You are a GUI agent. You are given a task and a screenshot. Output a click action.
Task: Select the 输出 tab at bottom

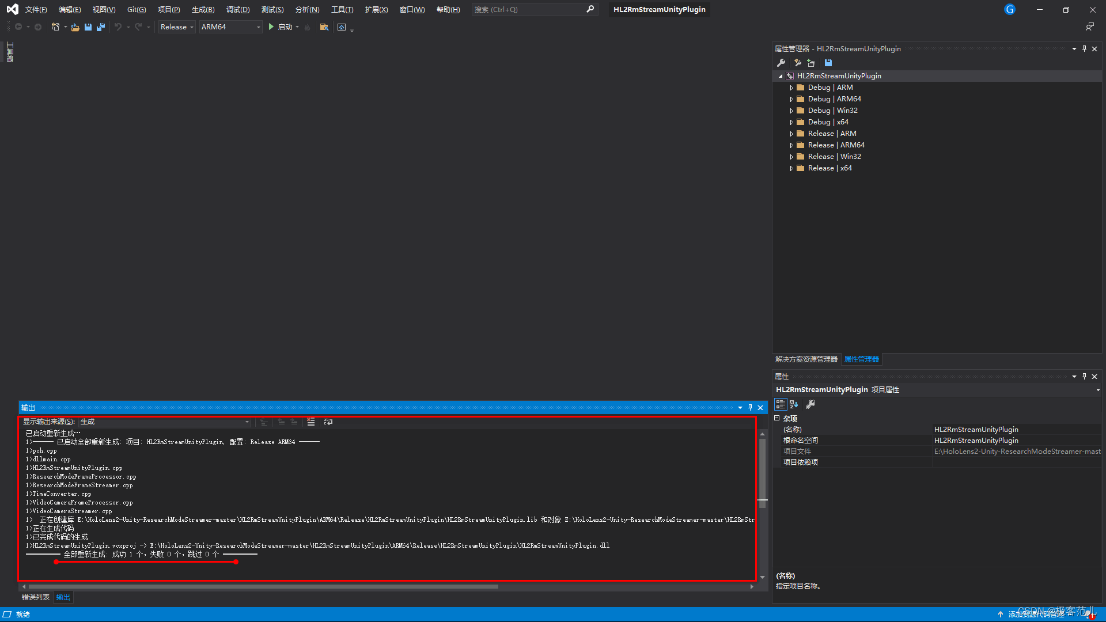click(x=63, y=597)
